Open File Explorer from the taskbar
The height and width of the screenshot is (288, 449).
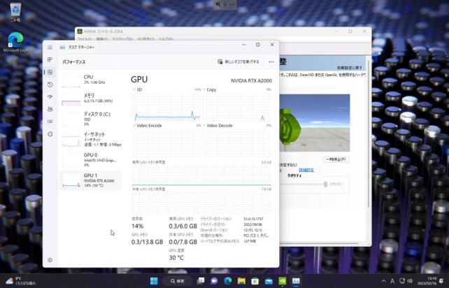241,281
